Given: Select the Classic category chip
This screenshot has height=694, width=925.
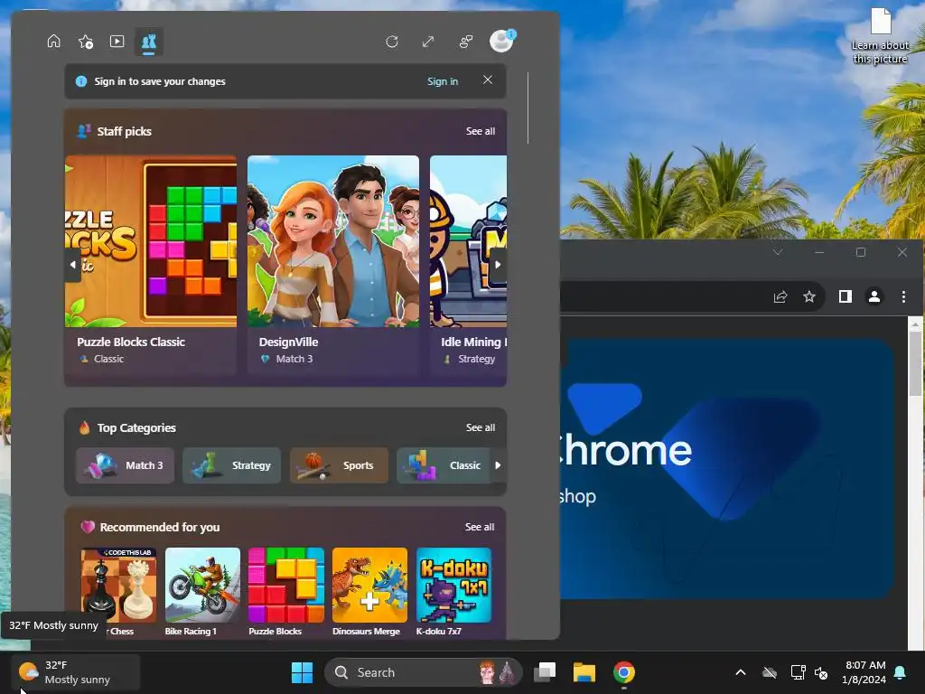Looking at the screenshot, I should click(x=444, y=465).
